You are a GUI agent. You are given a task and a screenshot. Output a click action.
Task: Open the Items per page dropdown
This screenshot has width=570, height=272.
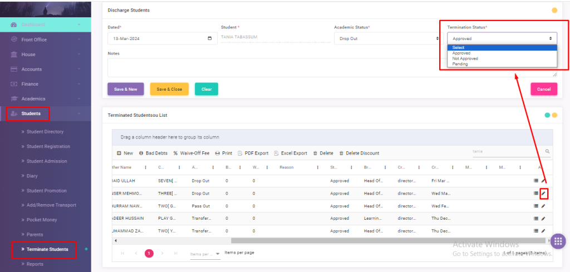coord(205,254)
